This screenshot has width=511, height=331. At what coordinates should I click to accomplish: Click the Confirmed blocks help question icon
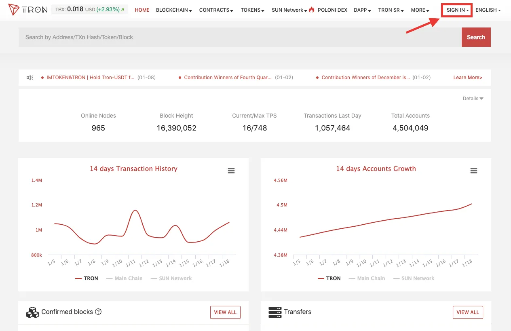[x=98, y=312]
